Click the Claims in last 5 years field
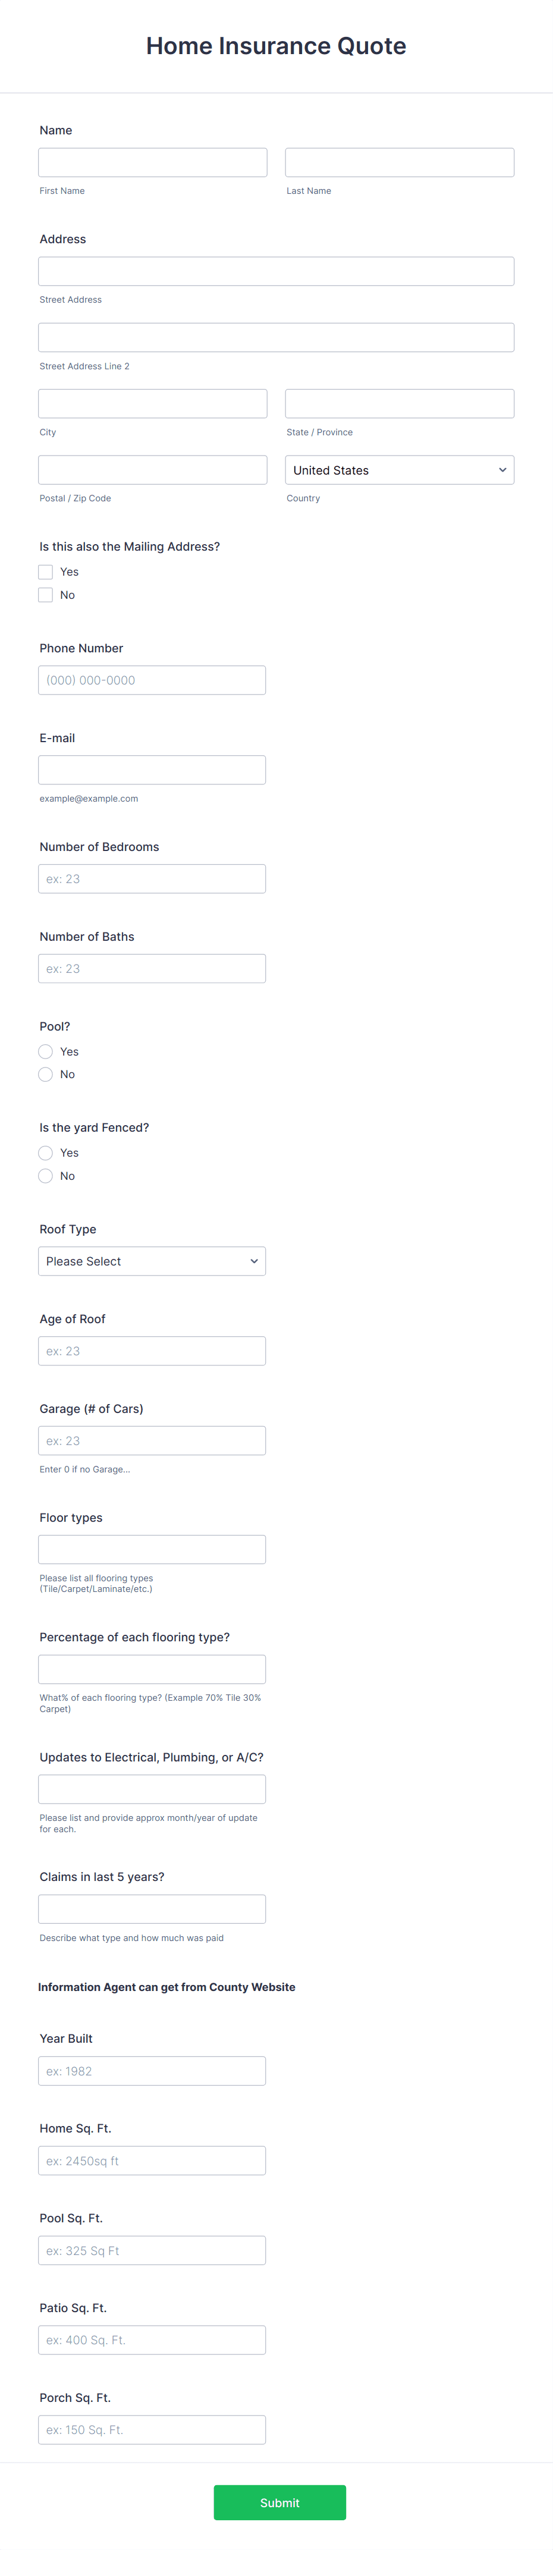 [x=152, y=1908]
